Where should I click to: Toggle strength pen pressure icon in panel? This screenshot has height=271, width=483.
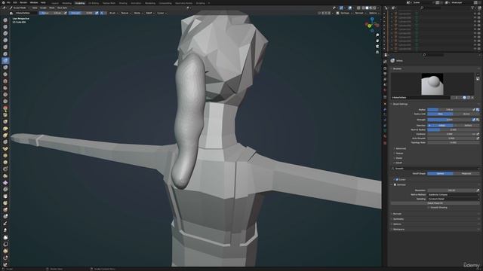[x=474, y=120]
